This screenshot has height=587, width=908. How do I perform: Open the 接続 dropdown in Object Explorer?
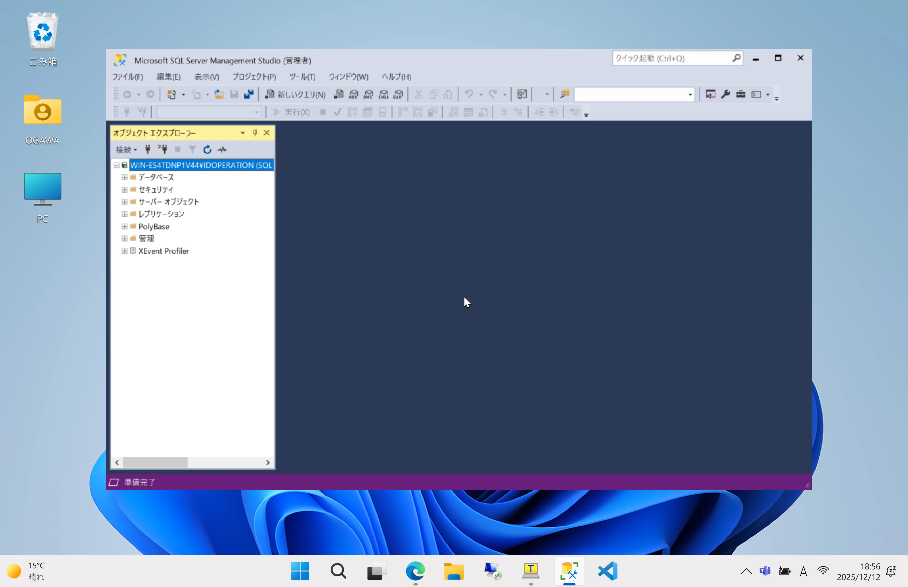coord(126,149)
